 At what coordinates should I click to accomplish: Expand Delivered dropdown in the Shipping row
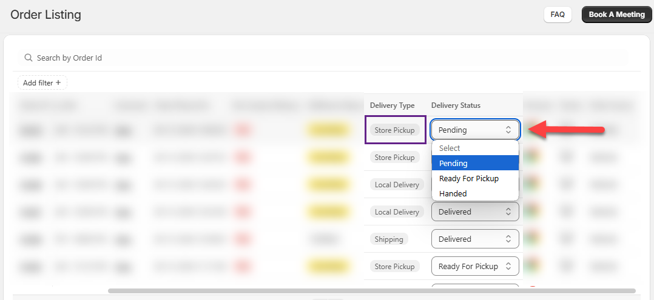475,239
